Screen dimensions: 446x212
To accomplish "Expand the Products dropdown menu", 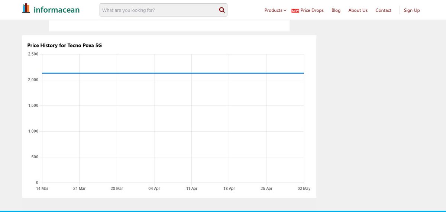I will [275, 10].
